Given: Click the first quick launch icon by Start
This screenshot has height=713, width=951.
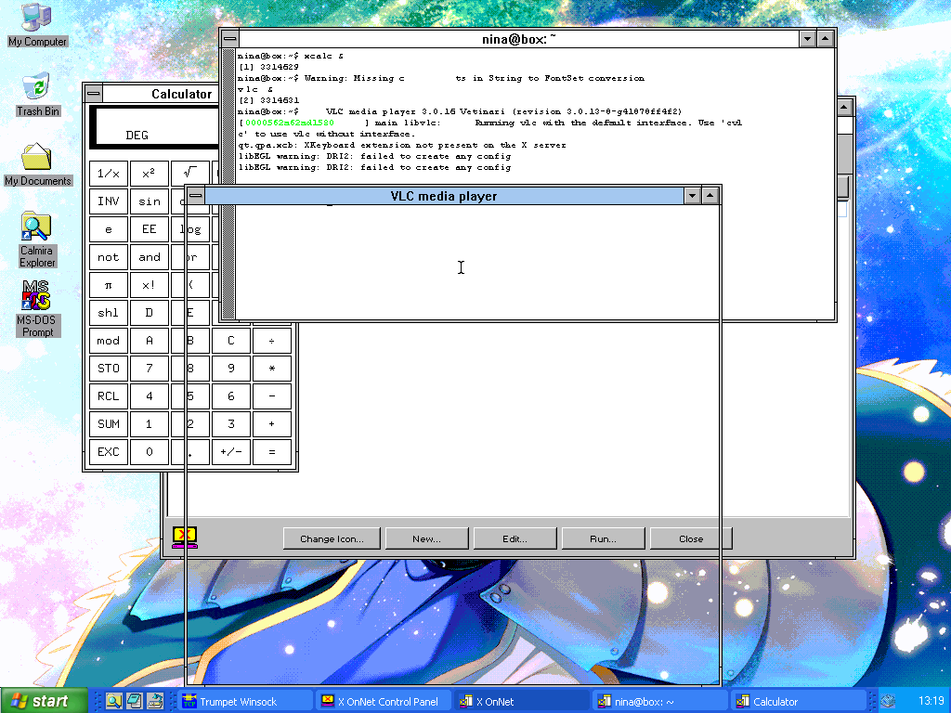Looking at the screenshot, I should [x=114, y=702].
